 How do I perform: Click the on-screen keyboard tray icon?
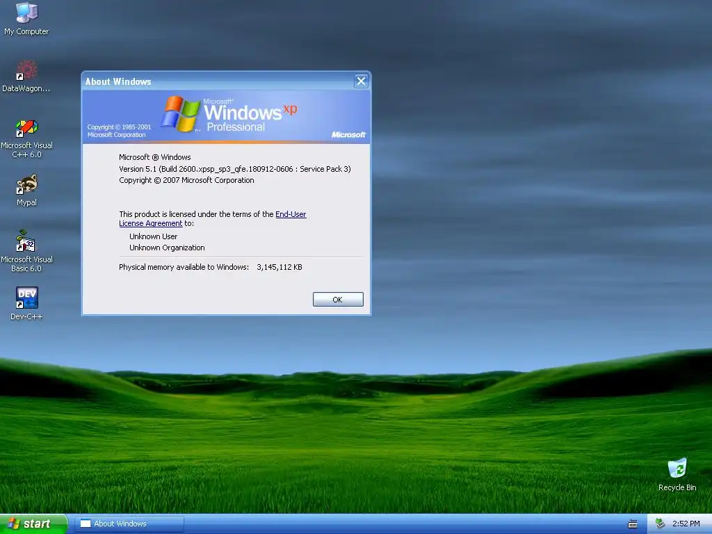click(x=632, y=524)
